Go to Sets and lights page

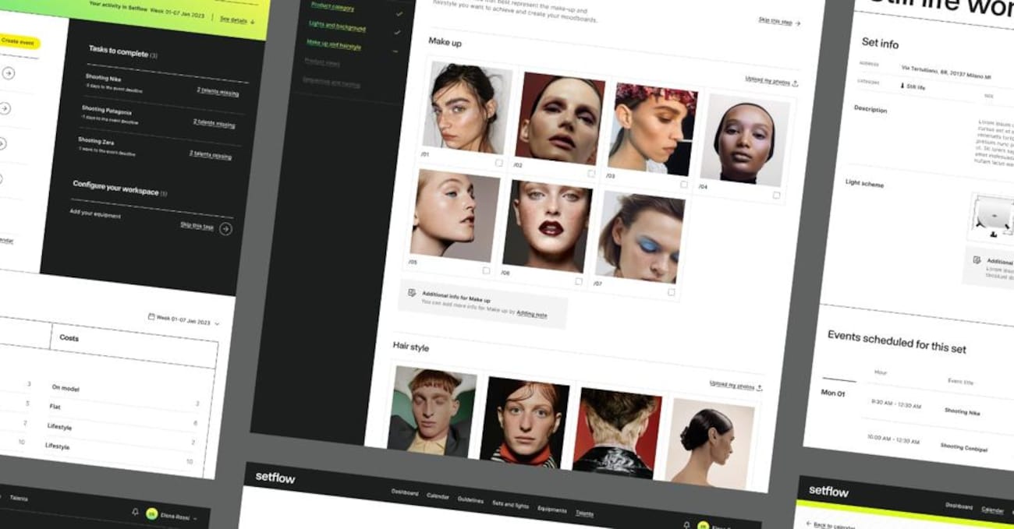(x=511, y=505)
